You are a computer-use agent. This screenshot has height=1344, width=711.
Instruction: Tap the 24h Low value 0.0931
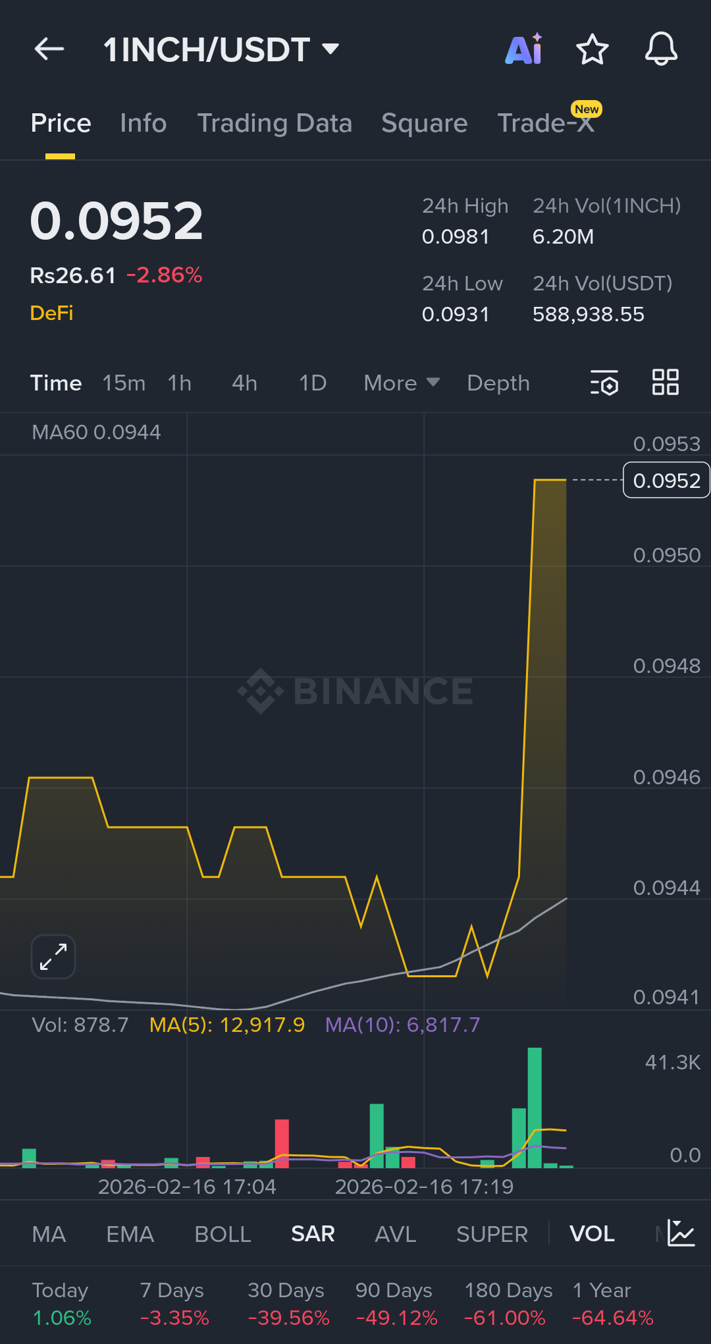coord(456,314)
